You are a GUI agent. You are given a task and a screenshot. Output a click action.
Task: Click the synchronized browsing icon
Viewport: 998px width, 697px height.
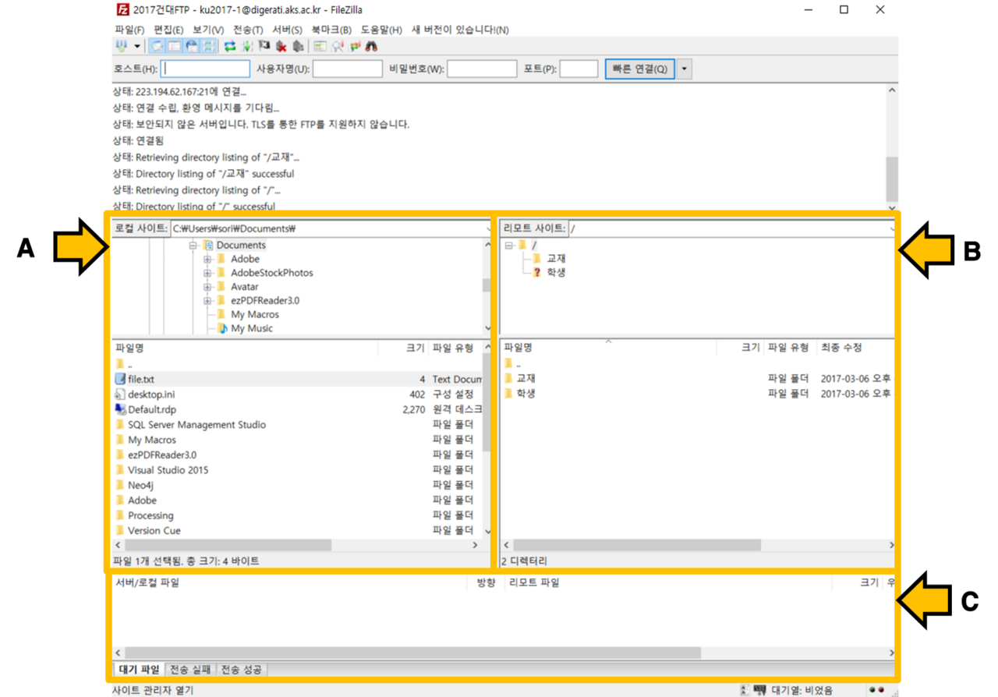[355, 47]
